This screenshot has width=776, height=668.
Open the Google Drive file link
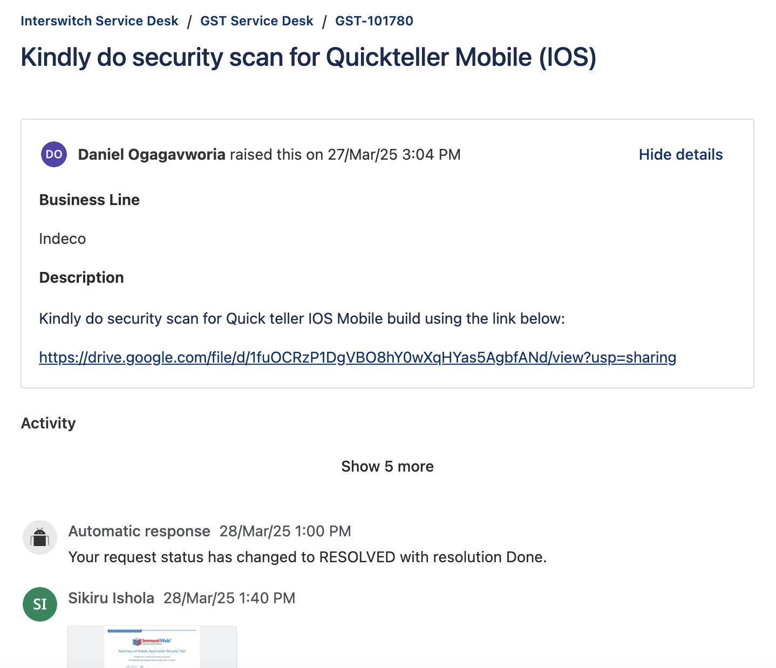point(357,357)
